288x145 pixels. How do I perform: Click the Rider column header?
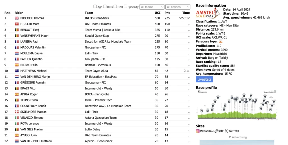(19, 13)
